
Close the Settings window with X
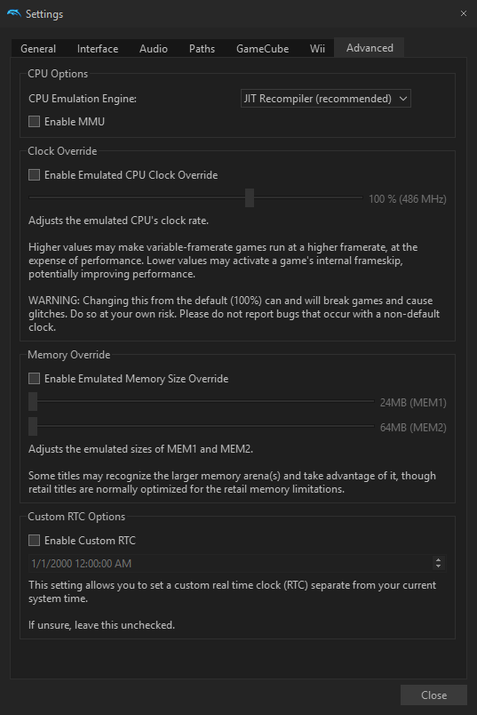464,13
